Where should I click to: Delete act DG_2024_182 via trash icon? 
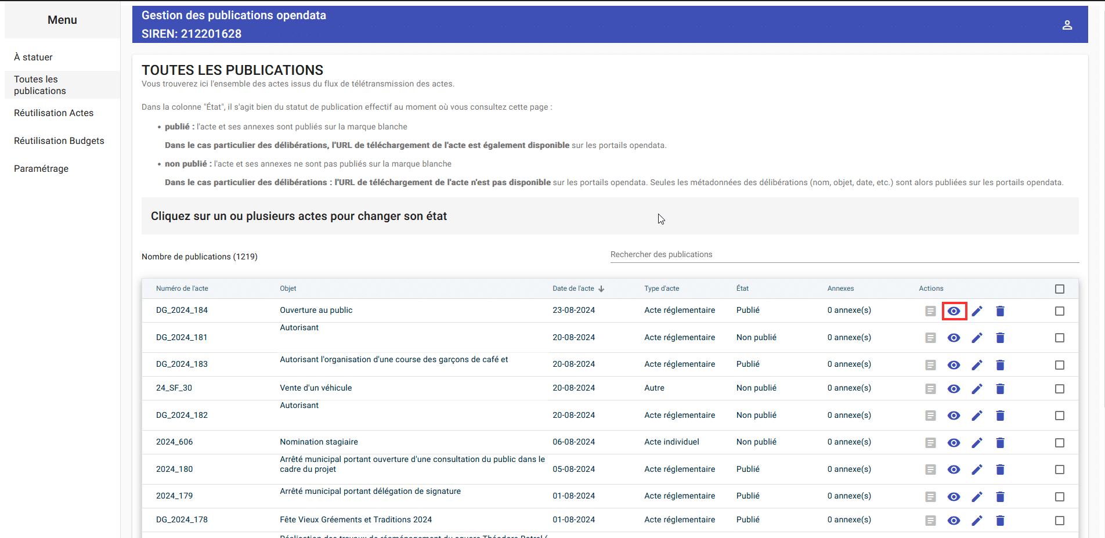click(1000, 416)
